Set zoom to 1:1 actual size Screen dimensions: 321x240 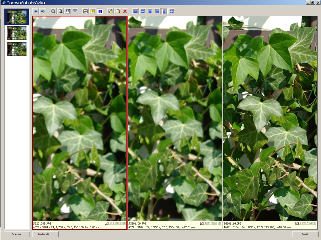pos(68,11)
